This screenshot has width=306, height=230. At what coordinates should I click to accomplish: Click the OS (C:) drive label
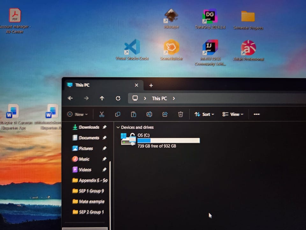point(143,135)
